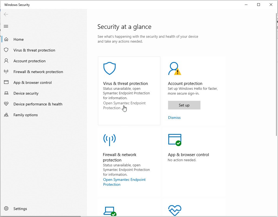Click the Home icon in sidebar
The height and width of the screenshot is (217, 278).
(6, 39)
